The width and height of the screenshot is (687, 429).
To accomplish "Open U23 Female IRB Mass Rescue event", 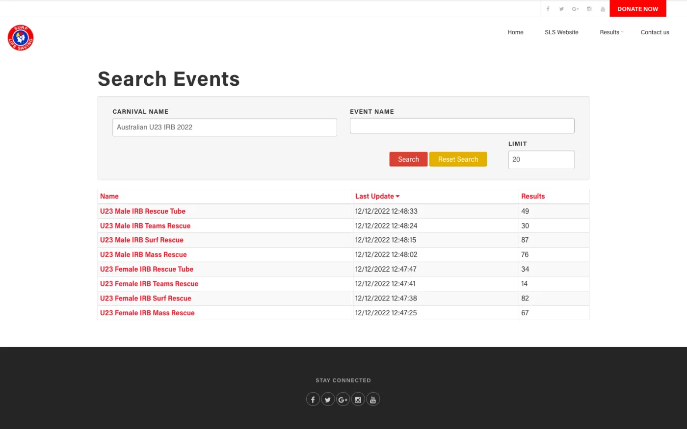I will click(x=147, y=313).
